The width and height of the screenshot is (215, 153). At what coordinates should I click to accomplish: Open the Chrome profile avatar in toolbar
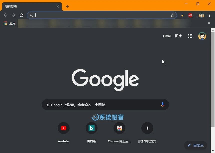point(202,15)
